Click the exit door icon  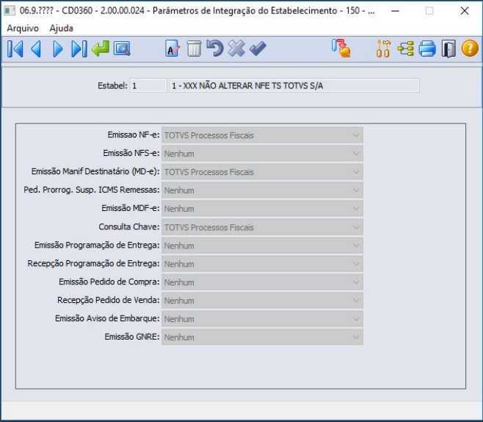(448, 49)
